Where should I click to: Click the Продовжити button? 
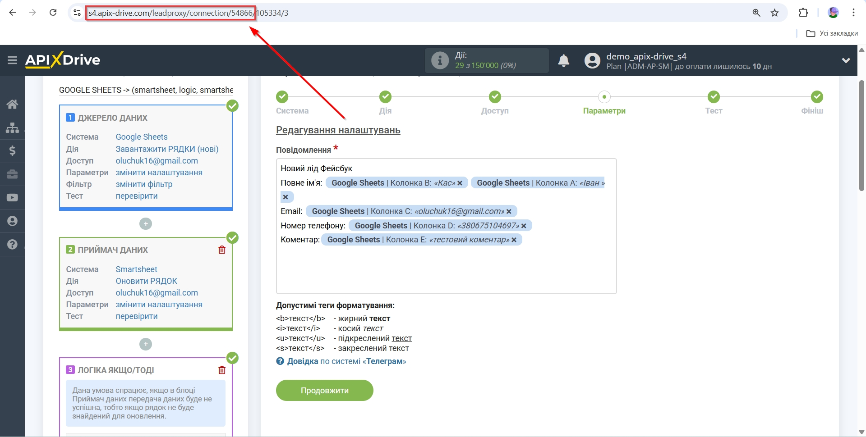click(x=325, y=390)
